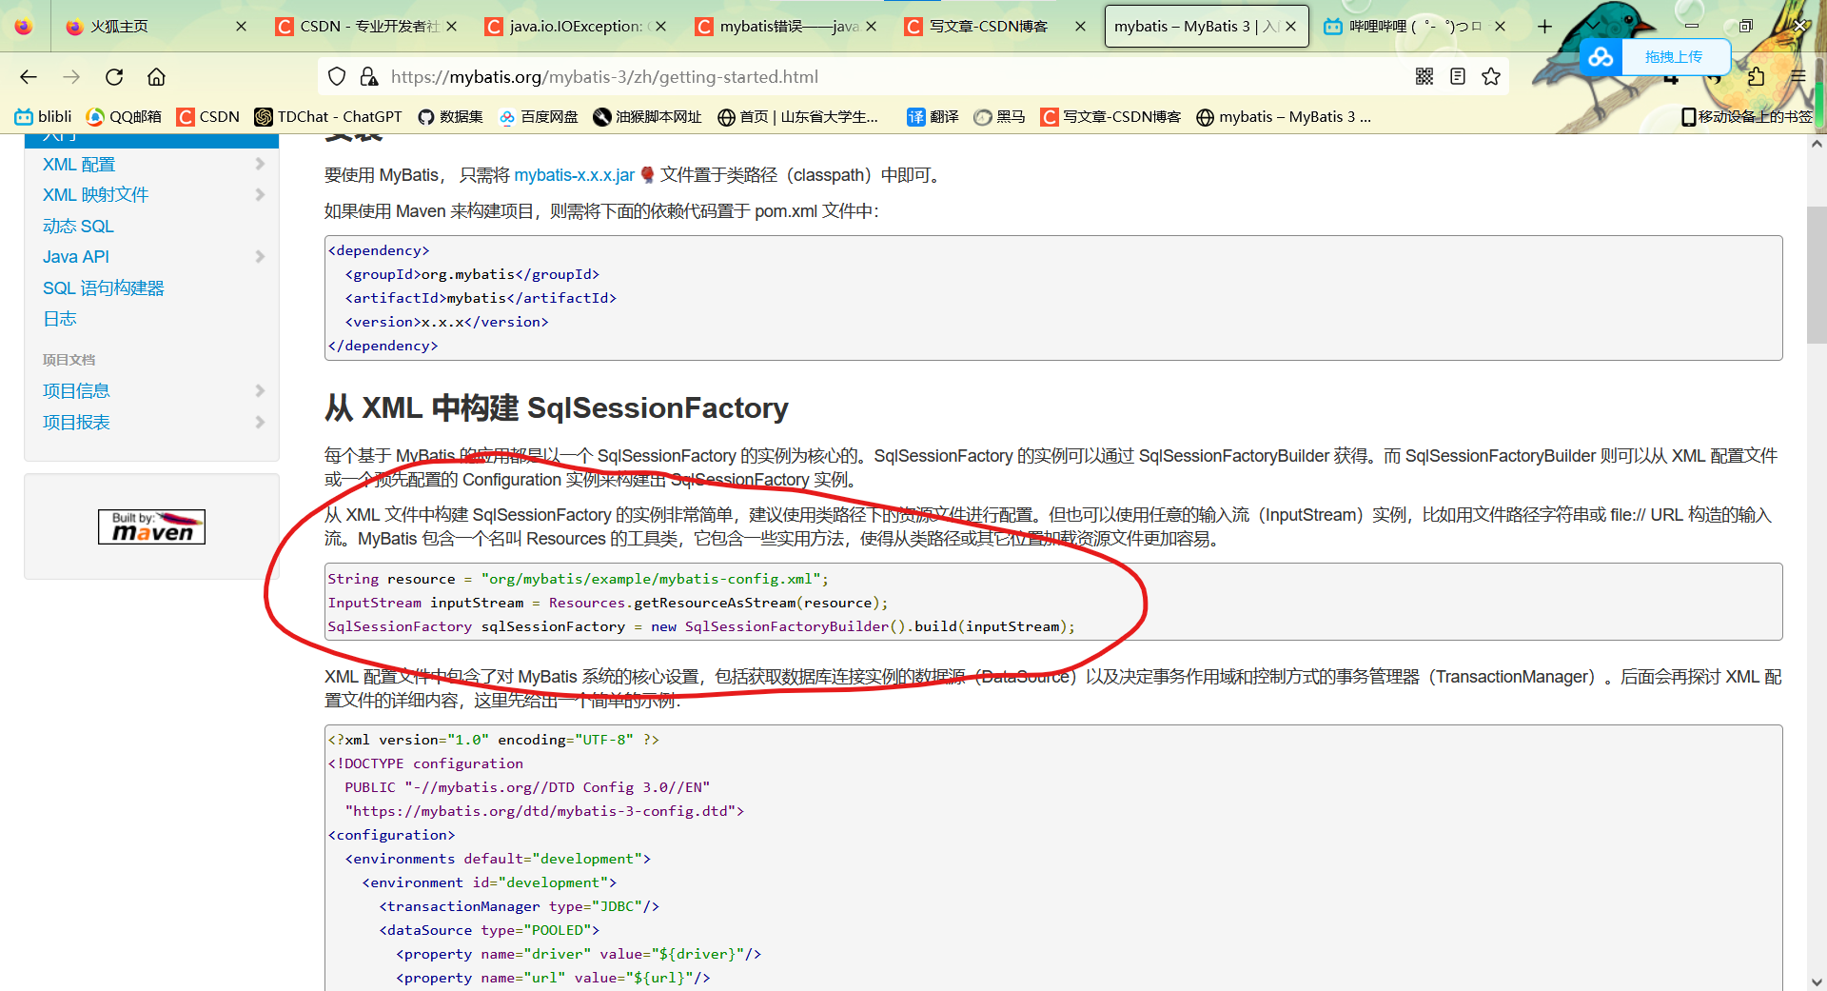Go back to the previous page
Viewport: 1827px width, 991px height.
29,77
